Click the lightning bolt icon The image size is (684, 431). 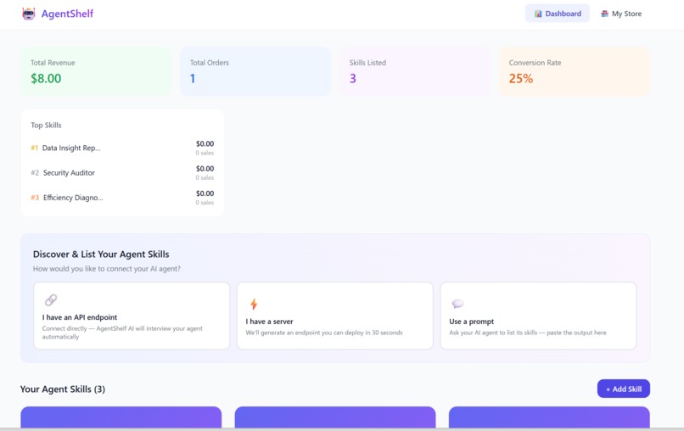(254, 304)
